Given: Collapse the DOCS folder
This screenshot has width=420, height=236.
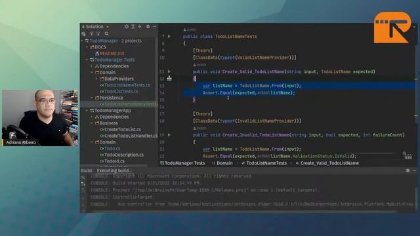Looking at the screenshot, I should point(87,47).
